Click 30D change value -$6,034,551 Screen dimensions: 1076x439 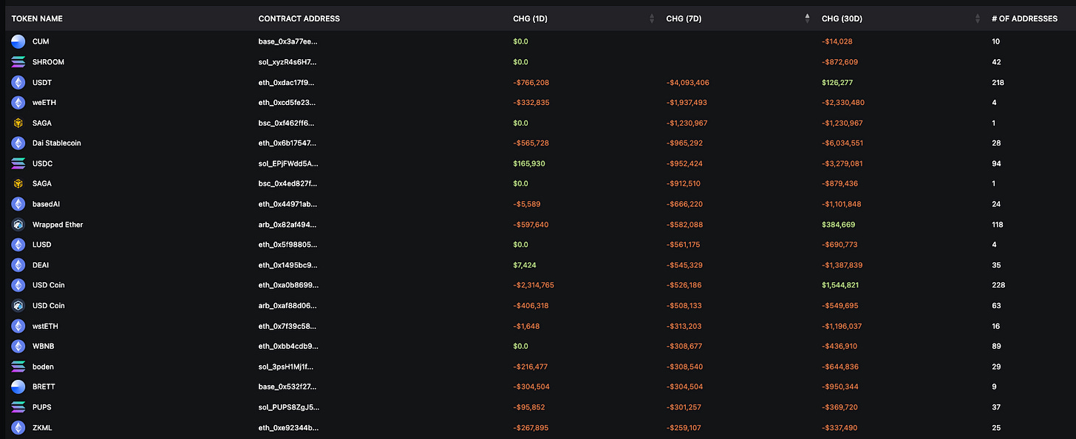tap(842, 143)
